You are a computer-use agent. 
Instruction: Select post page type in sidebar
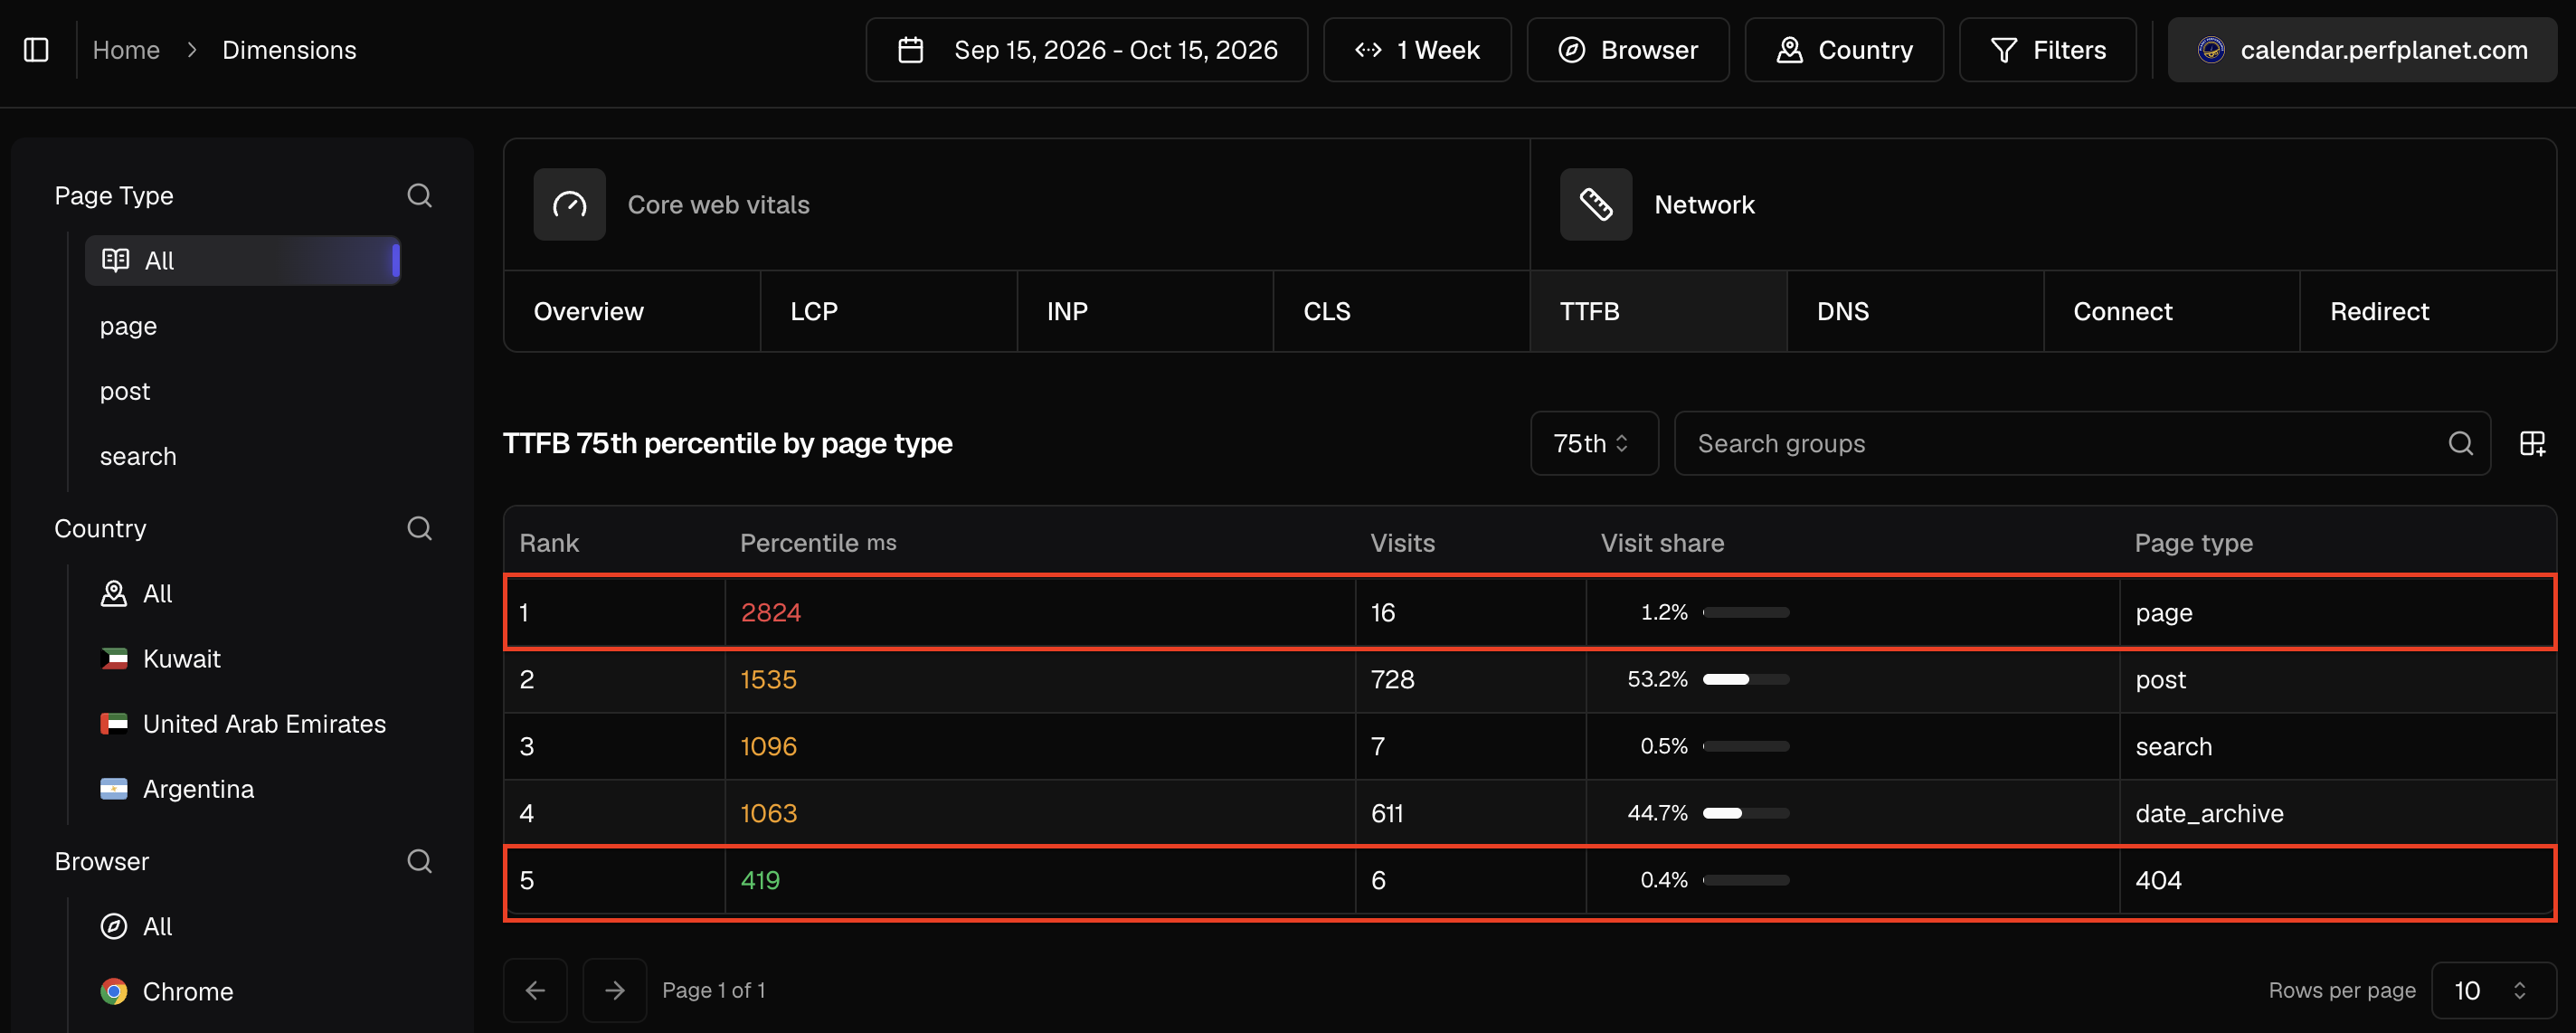(125, 391)
